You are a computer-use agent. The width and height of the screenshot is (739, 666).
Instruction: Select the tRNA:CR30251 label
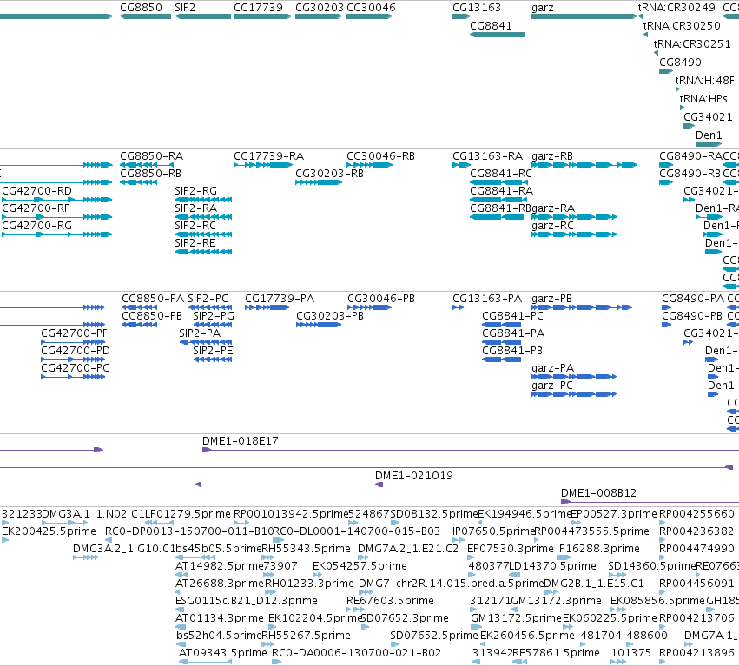692,43
